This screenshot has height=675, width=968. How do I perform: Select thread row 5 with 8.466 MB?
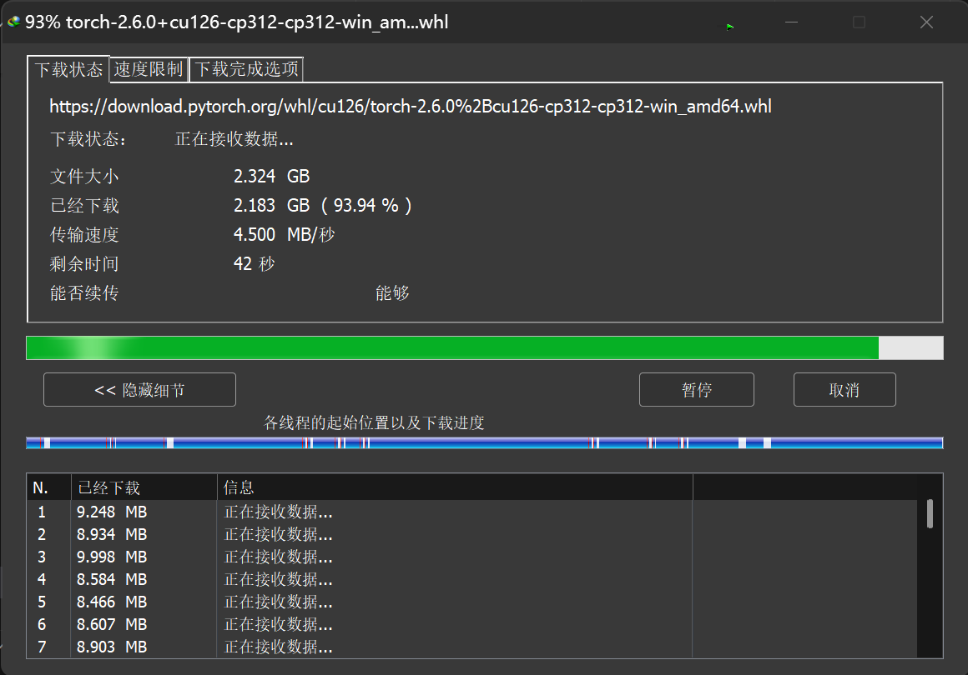tap(471, 602)
